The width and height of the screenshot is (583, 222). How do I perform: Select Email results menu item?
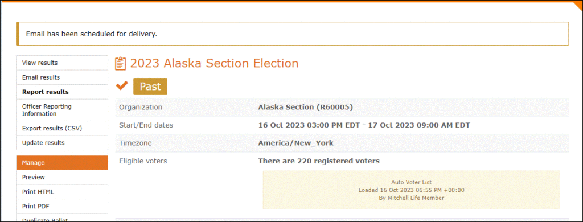point(62,77)
